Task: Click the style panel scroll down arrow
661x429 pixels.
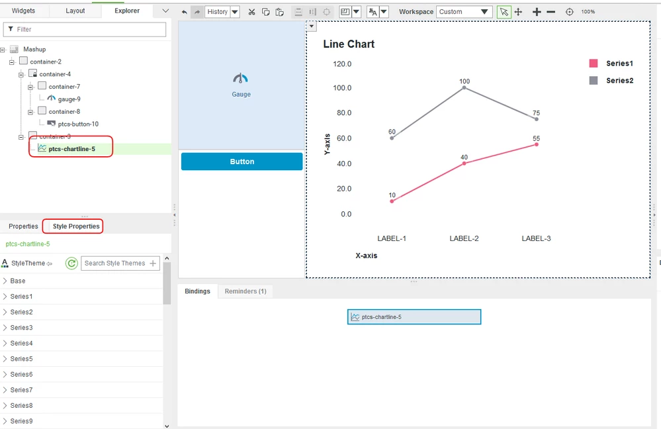Action: pos(167,426)
